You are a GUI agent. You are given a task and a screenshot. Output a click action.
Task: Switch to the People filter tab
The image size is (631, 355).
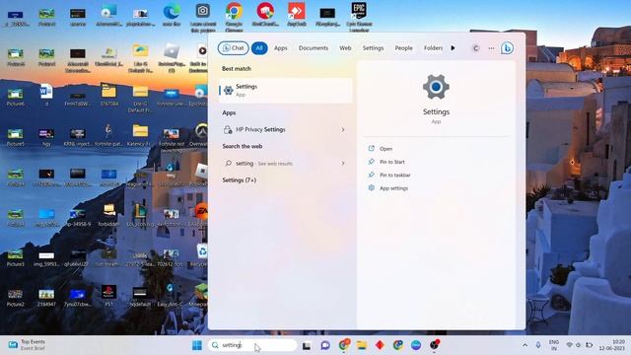403,48
